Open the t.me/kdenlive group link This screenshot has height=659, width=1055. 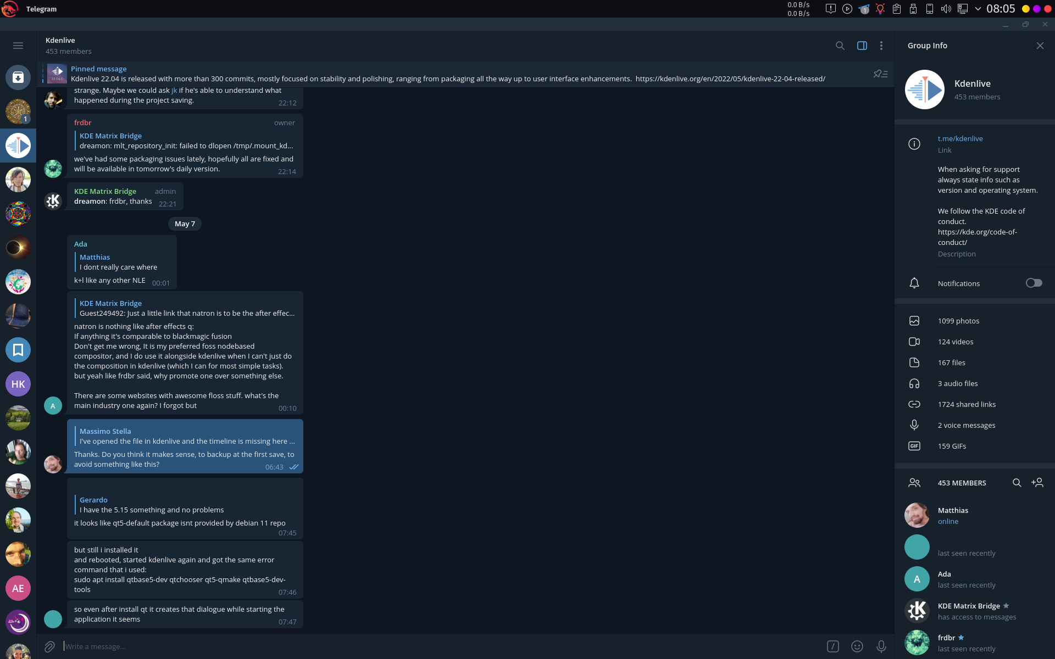point(960,138)
